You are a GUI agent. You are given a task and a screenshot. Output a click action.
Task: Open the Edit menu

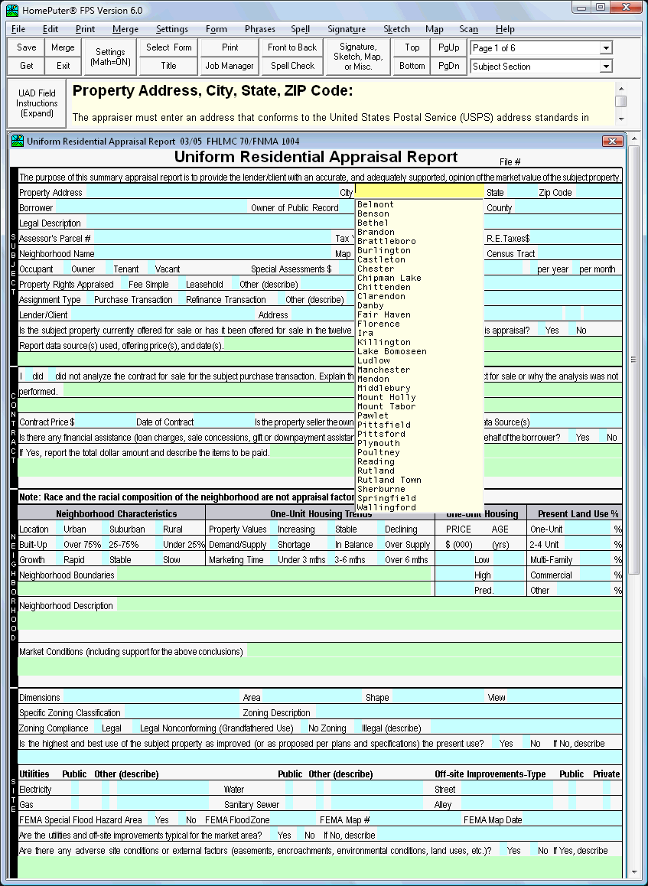(x=50, y=29)
